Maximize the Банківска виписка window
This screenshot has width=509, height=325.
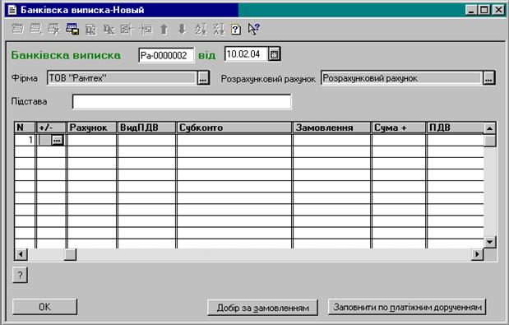484,10
